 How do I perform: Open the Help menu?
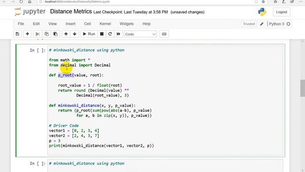click(146, 24)
